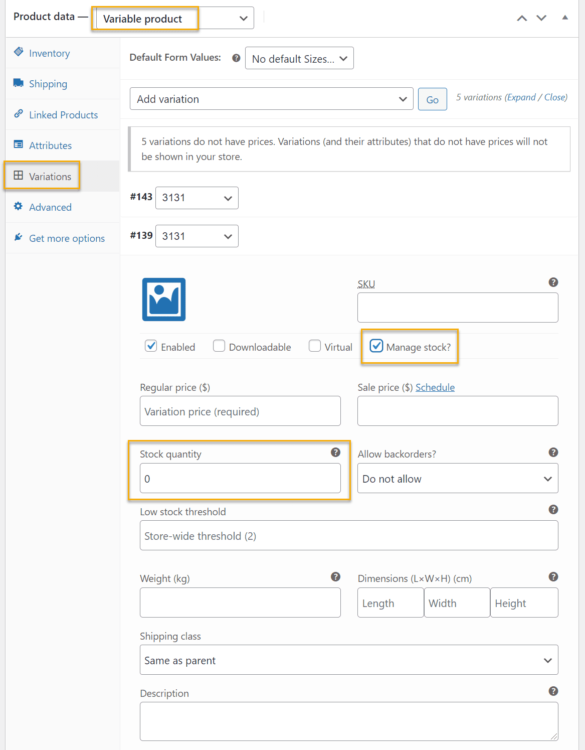Screen dimensions: 585x750
Task: Click the Default Form Values help icon
Action: point(236,58)
